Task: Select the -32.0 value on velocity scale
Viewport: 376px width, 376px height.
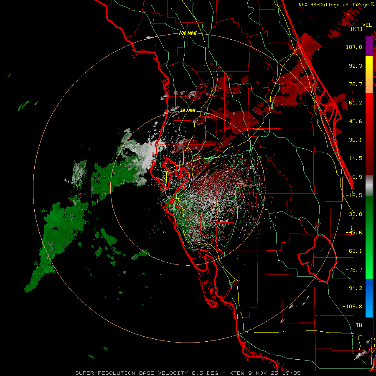Action: (x=354, y=214)
